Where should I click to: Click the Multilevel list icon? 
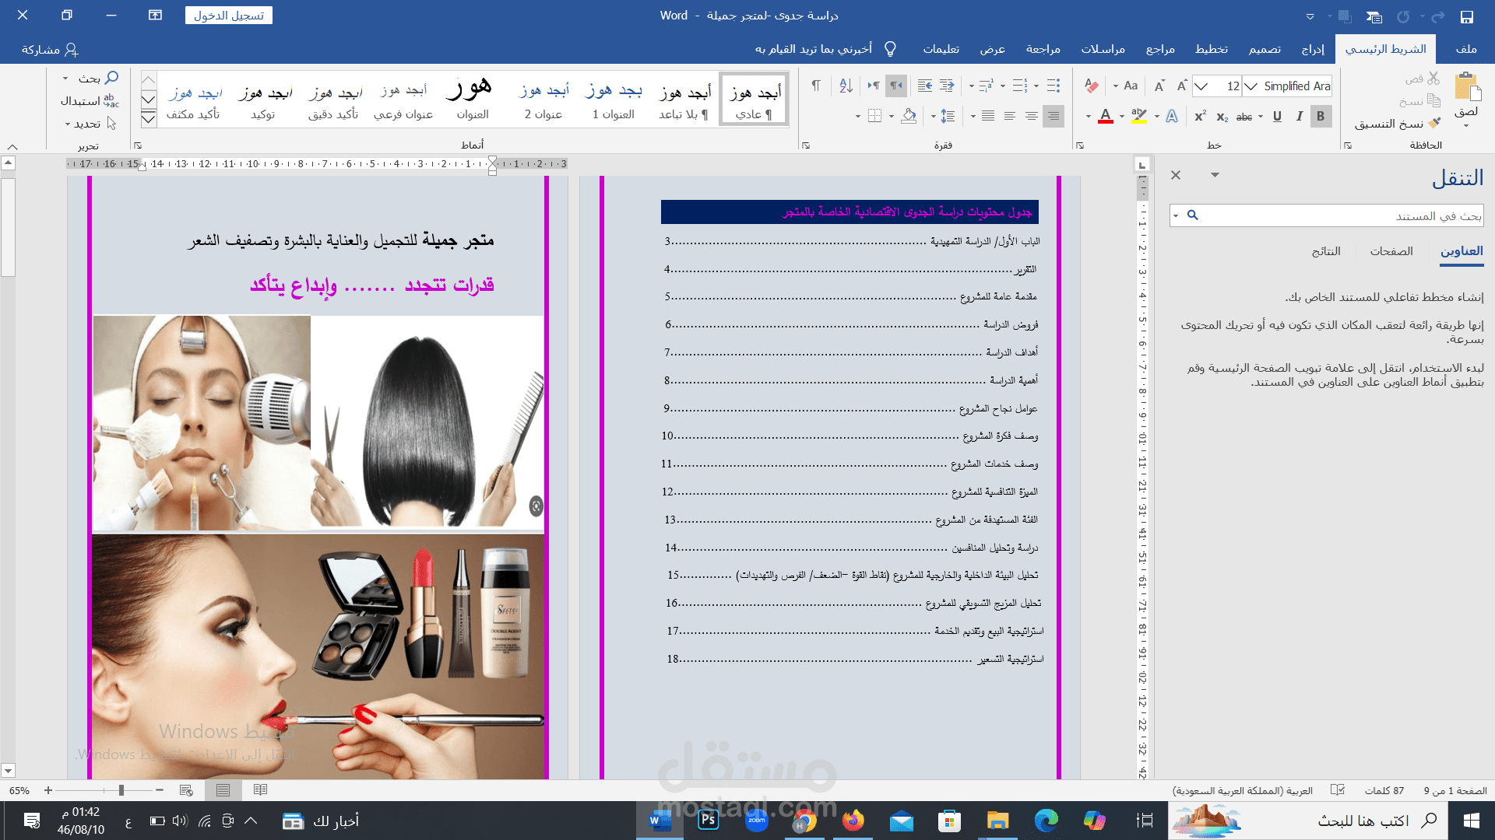986,86
